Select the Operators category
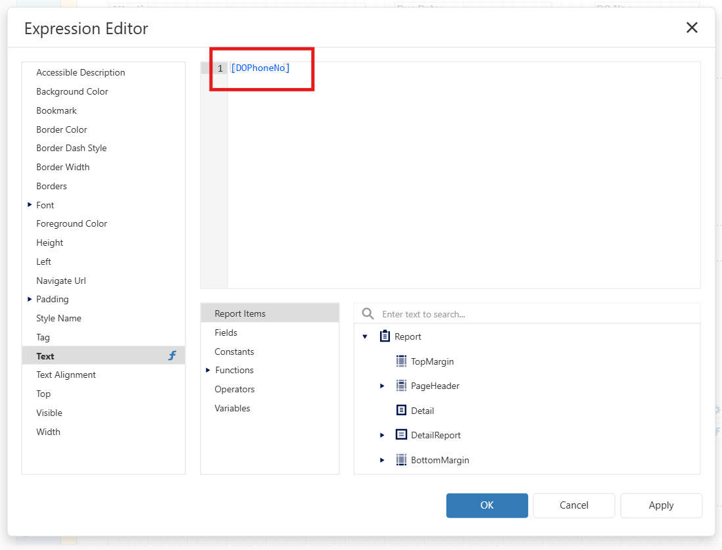 [x=235, y=389]
